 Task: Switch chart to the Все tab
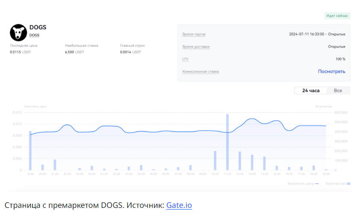click(x=338, y=90)
